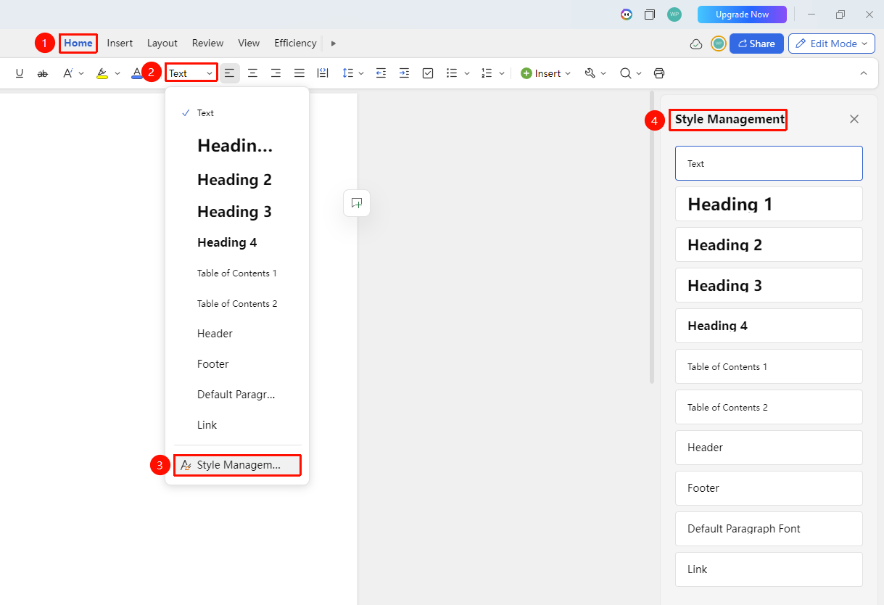884x605 pixels.
Task: Collapse the toolbar ribbon chevron
Action: tap(864, 73)
